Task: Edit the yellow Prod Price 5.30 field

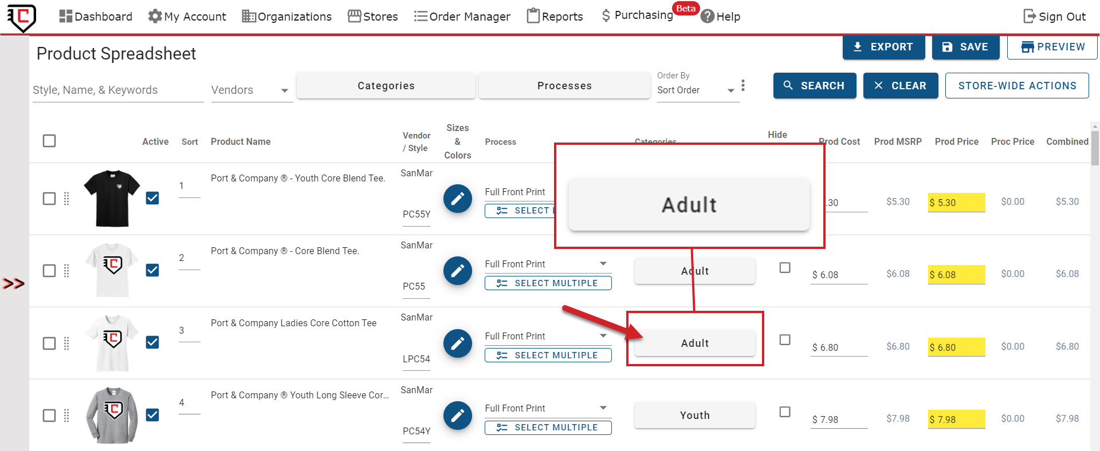Action: point(956,203)
